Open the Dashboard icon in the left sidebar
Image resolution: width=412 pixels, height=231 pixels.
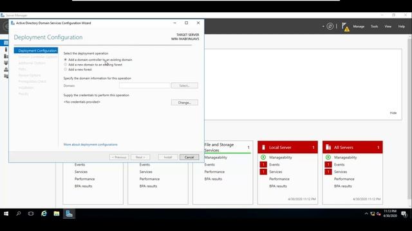pos(6,43)
